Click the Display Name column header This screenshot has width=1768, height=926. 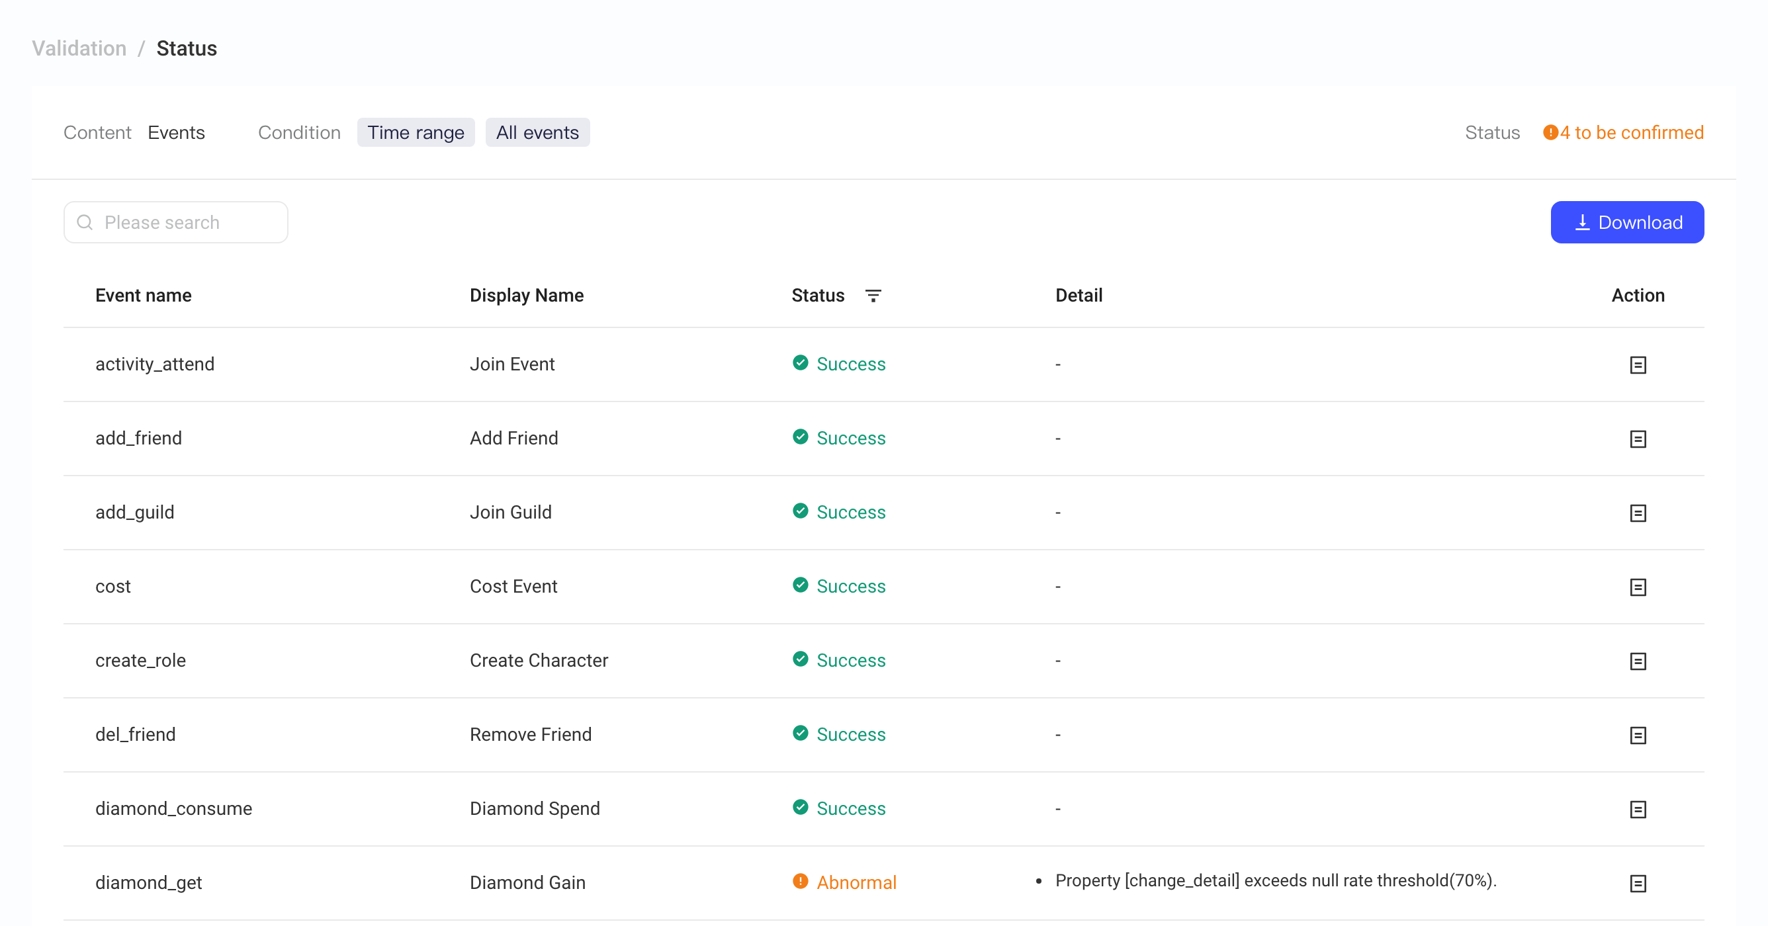point(527,296)
